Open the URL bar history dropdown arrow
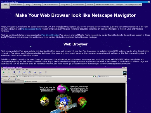The width and height of the screenshot is (151, 113). [x=96, y=76]
